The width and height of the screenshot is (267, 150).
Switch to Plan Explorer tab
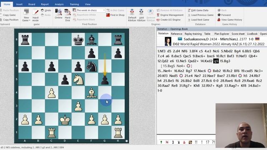click(x=222, y=34)
